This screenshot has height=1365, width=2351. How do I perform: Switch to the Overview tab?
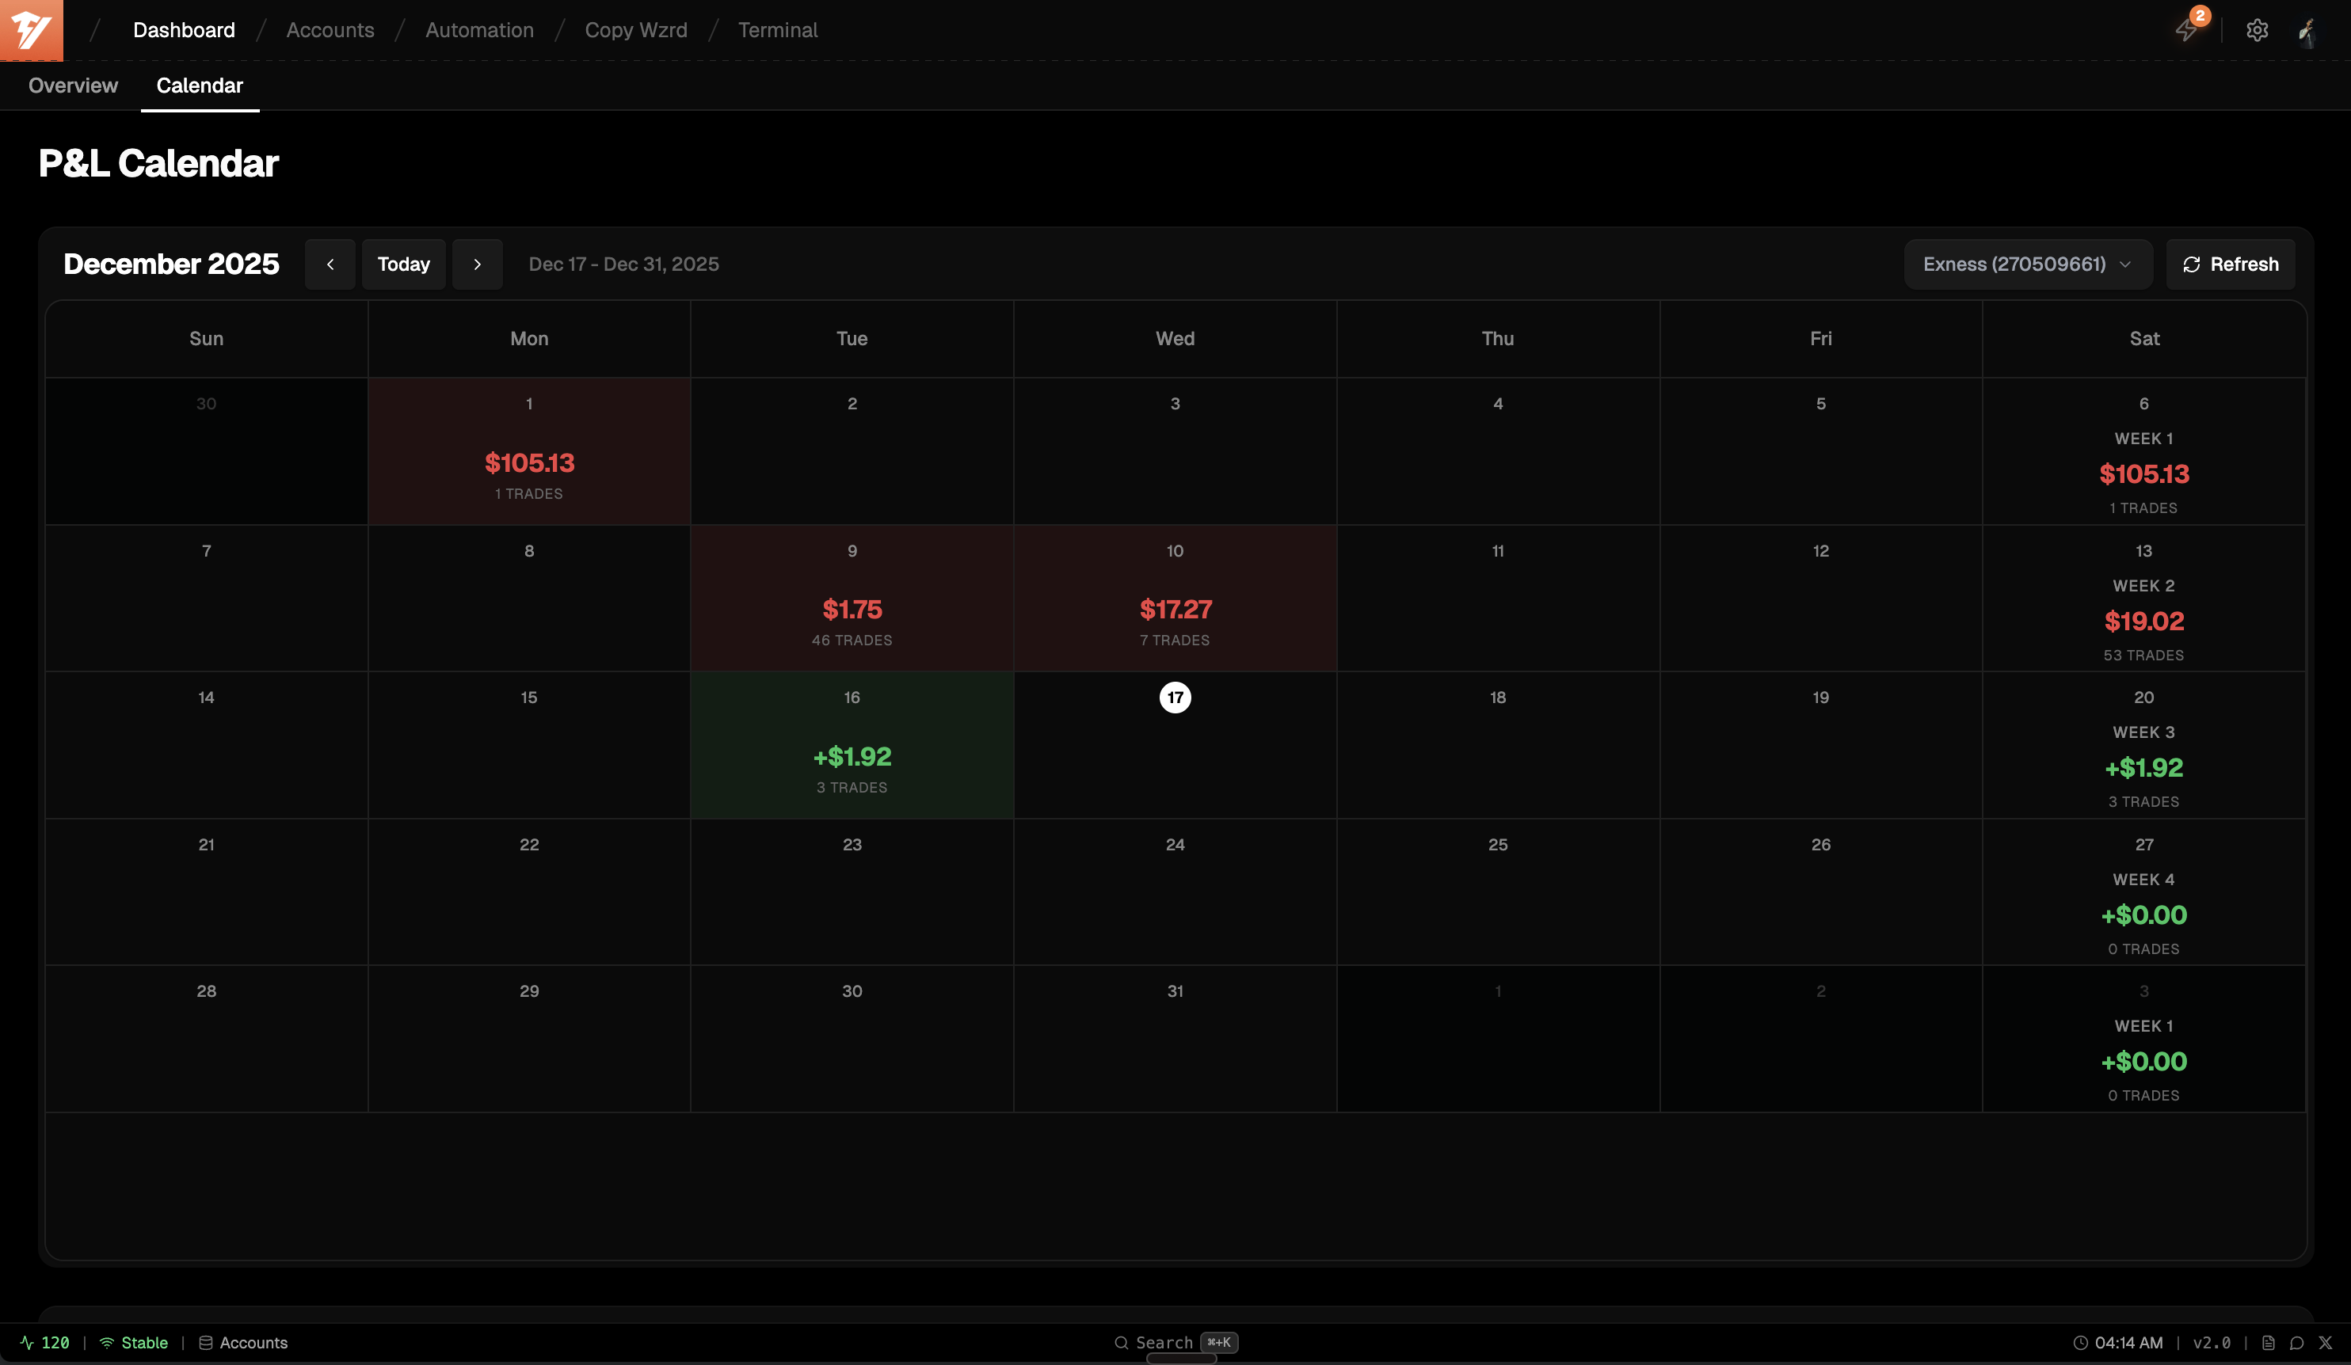pyautogui.click(x=73, y=85)
